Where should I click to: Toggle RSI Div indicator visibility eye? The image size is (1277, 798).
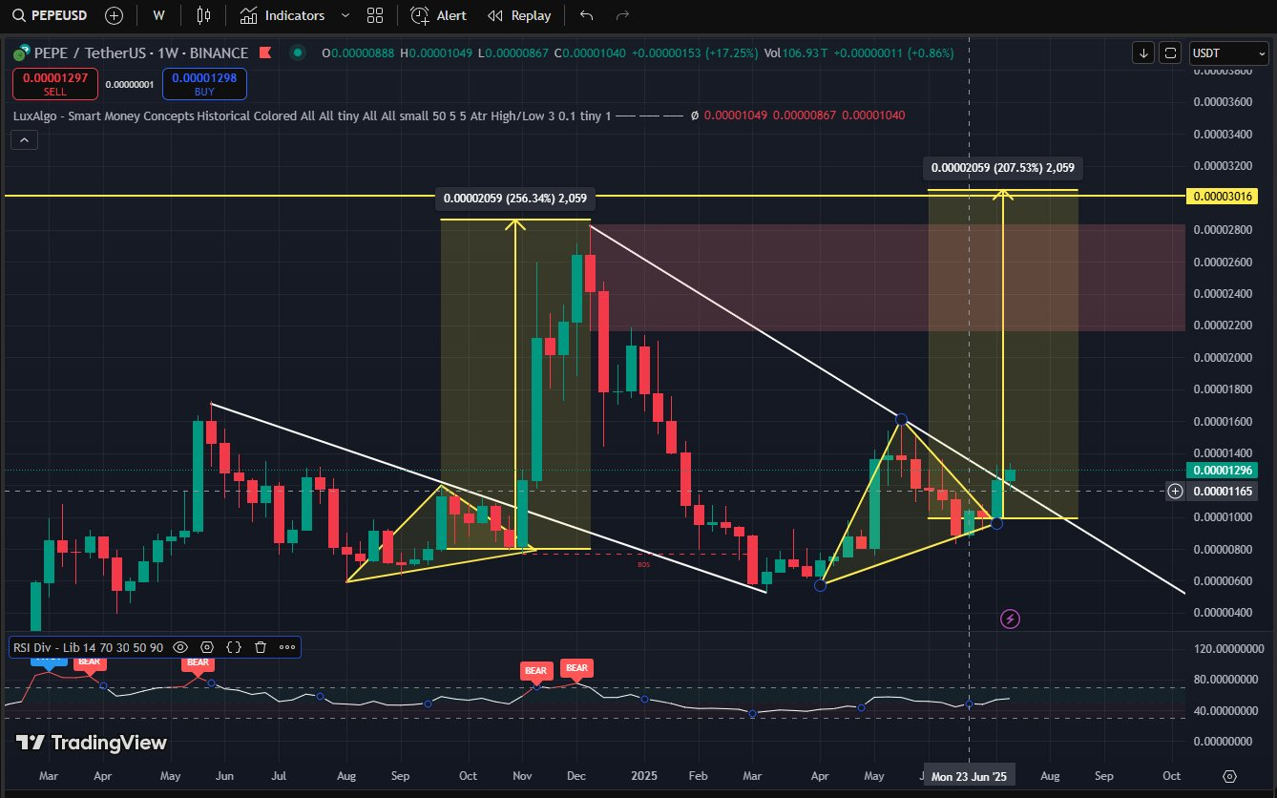point(180,647)
